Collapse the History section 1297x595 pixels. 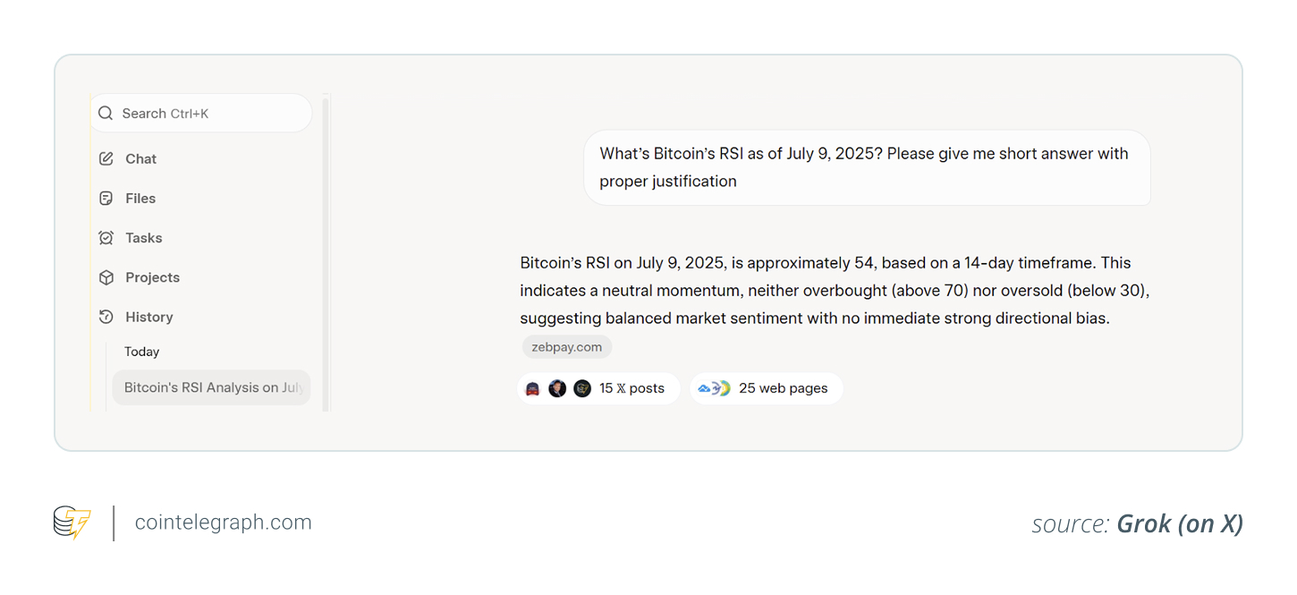click(148, 317)
